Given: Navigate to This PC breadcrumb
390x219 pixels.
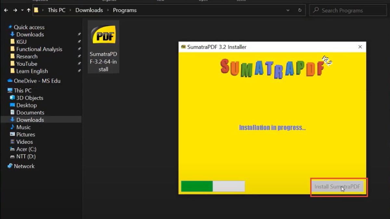Looking at the screenshot, I should click(x=57, y=10).
